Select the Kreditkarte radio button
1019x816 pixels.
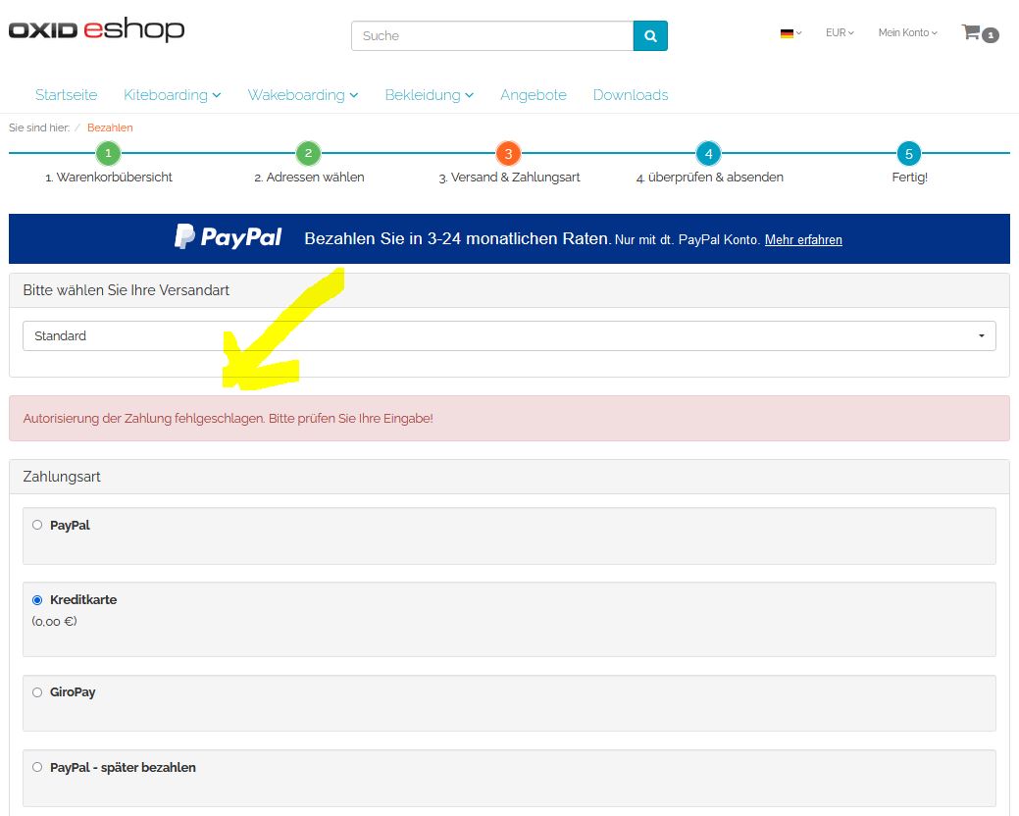click(37, 599)
